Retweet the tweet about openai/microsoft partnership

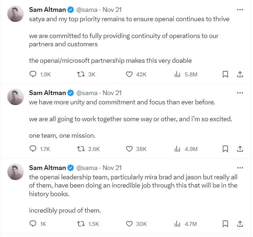pos(81,74)
